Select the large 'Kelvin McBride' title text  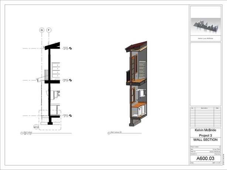click(x=206, y=130)
